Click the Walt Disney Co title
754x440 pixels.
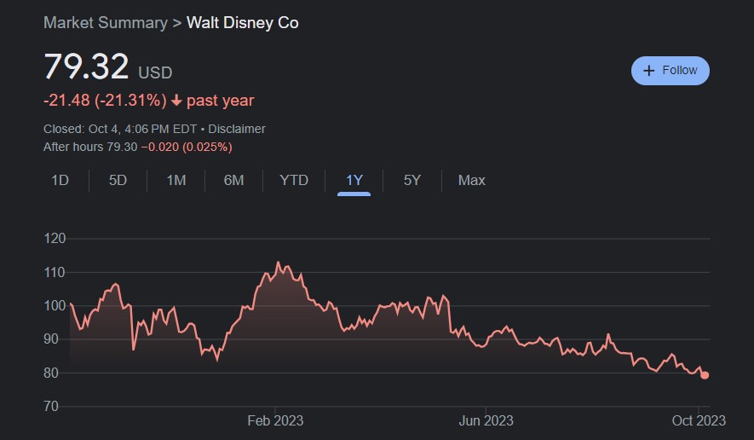click(243, 23)
